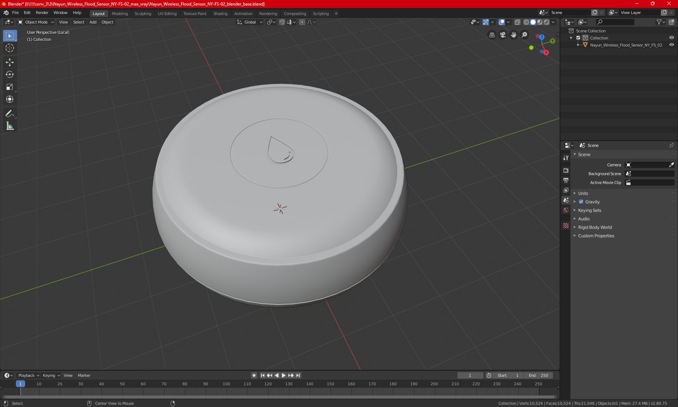The height and width of the screenshot is (407, 678).
Task: Toggle the camera view icon
Action: tap(503, 35)
